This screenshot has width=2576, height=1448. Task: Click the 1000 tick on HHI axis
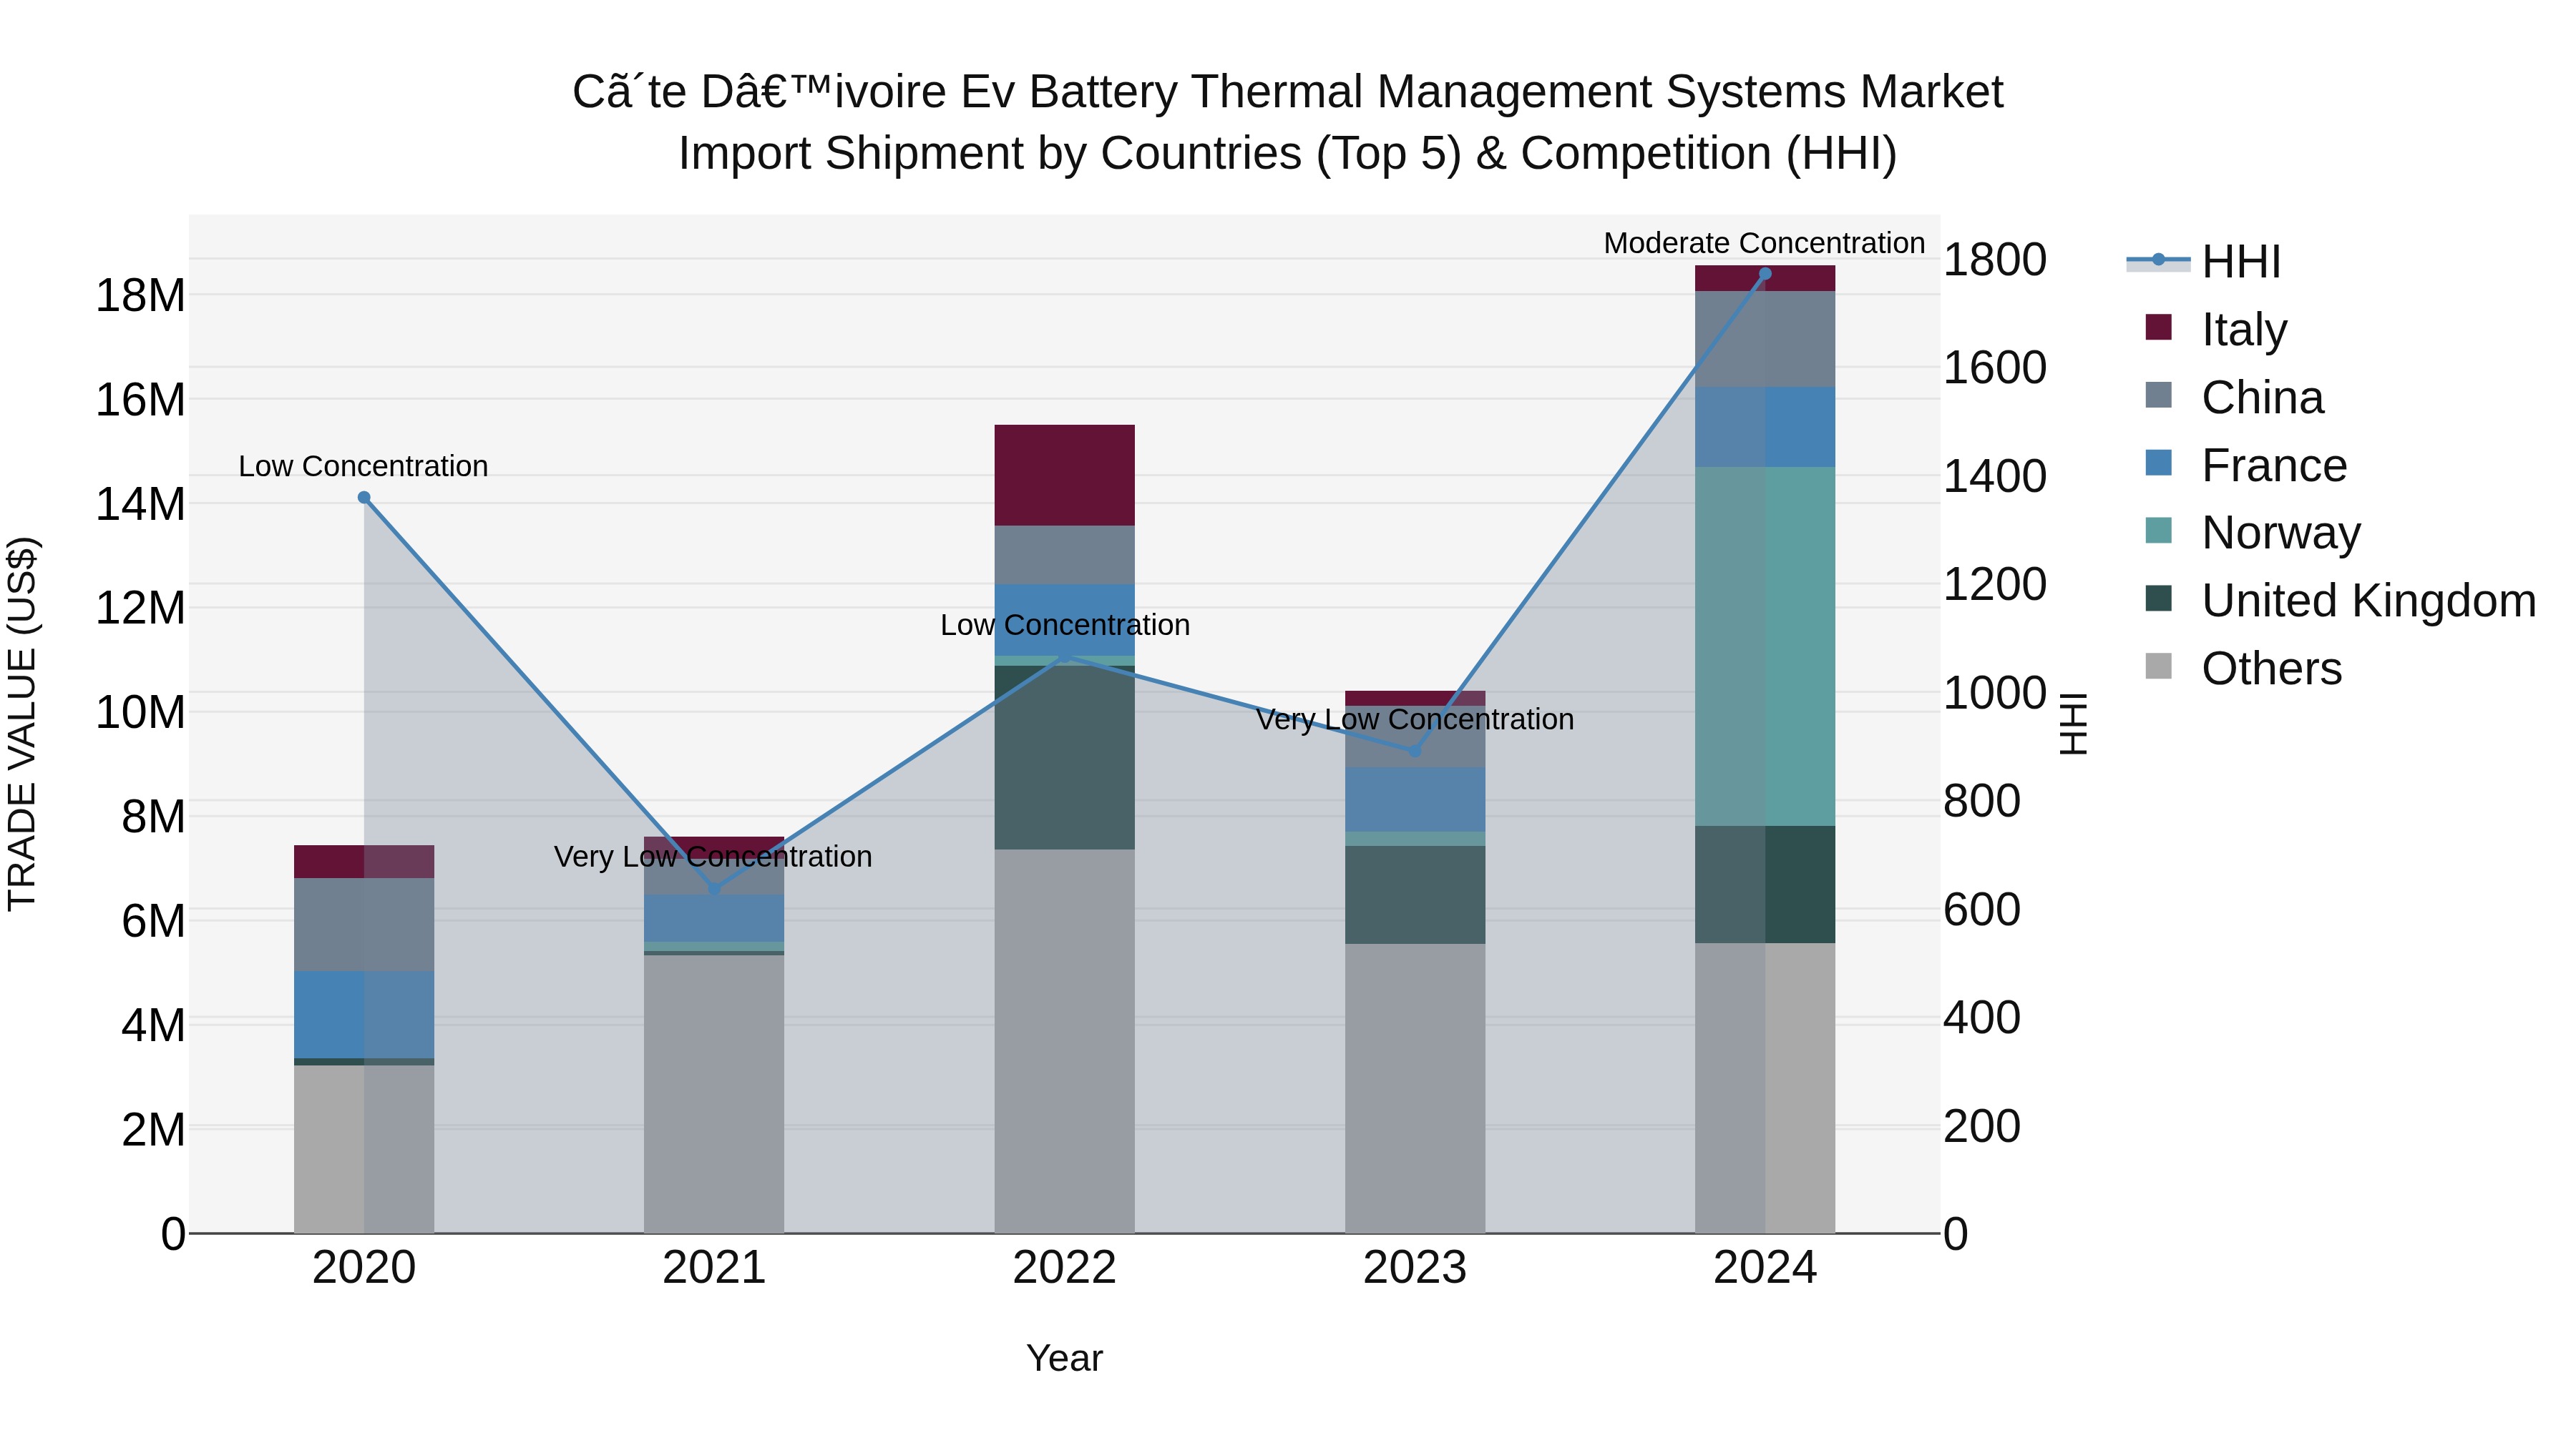point(1994,692)
